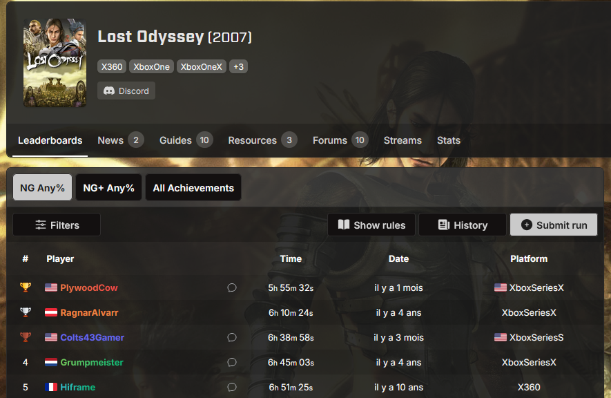Viewport: 611px width, 398px height.
Task: Select the NG Any% category
Action: pos(43,187)
